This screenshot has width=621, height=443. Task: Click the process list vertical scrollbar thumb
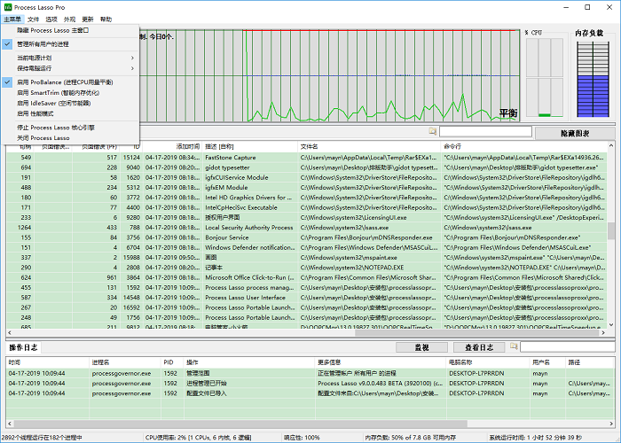[610, 230]
